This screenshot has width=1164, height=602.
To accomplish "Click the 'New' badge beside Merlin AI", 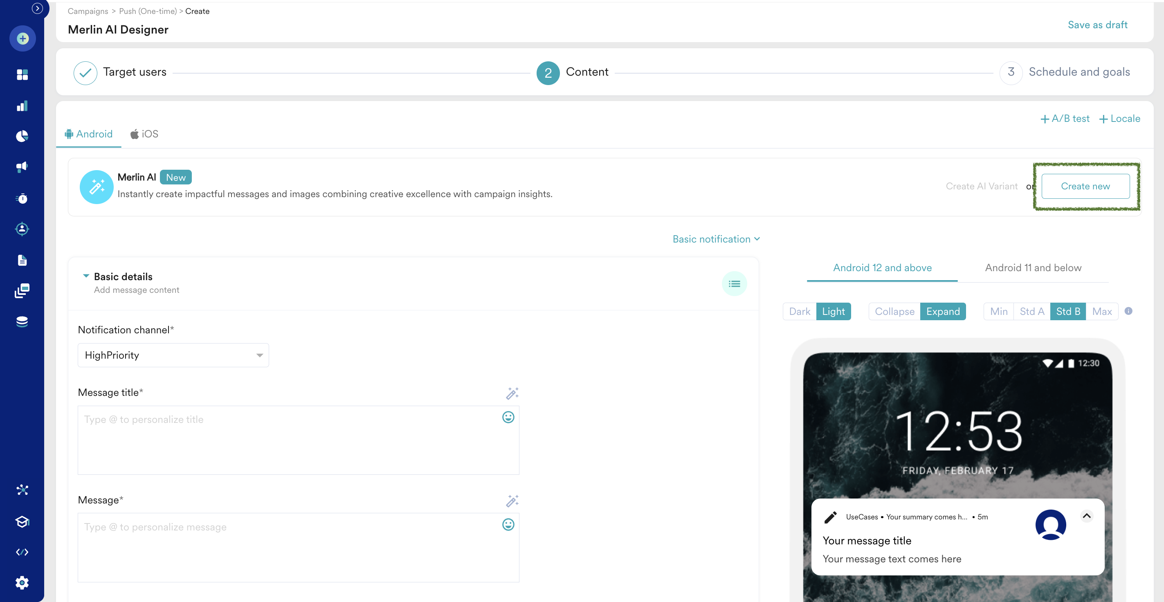I will pos(176,177).
